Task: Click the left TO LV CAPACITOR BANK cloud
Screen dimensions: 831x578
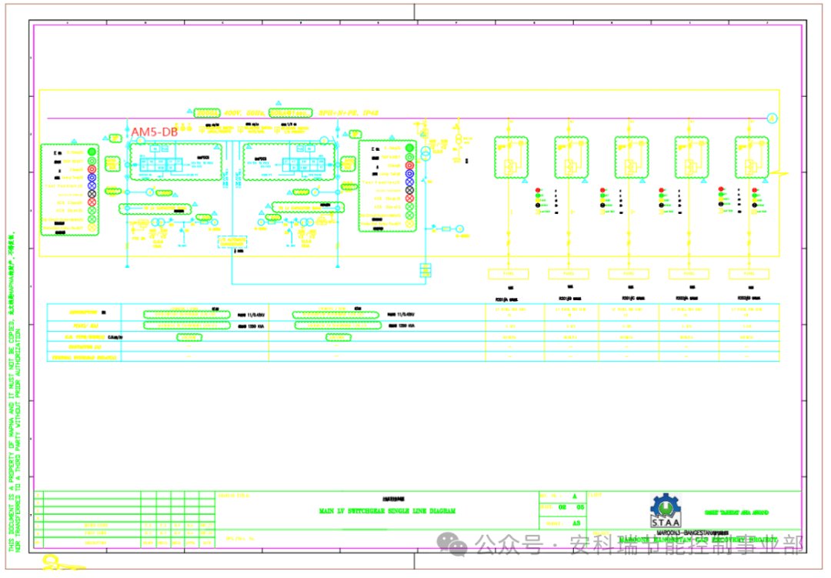Action: click(155, 209)
